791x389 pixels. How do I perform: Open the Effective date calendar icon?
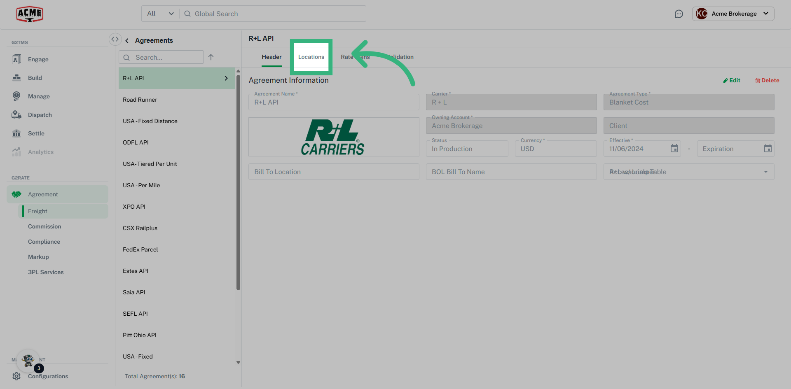[674, 149]
